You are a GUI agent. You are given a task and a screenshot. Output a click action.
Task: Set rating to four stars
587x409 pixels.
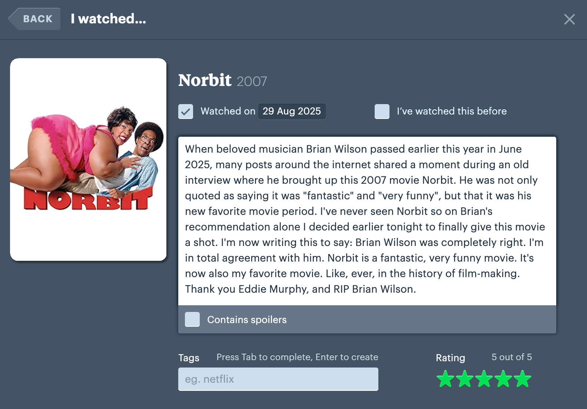(503, 379)
